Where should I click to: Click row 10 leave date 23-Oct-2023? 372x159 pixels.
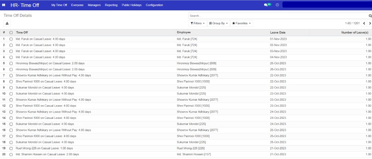[x=278, y=94]
